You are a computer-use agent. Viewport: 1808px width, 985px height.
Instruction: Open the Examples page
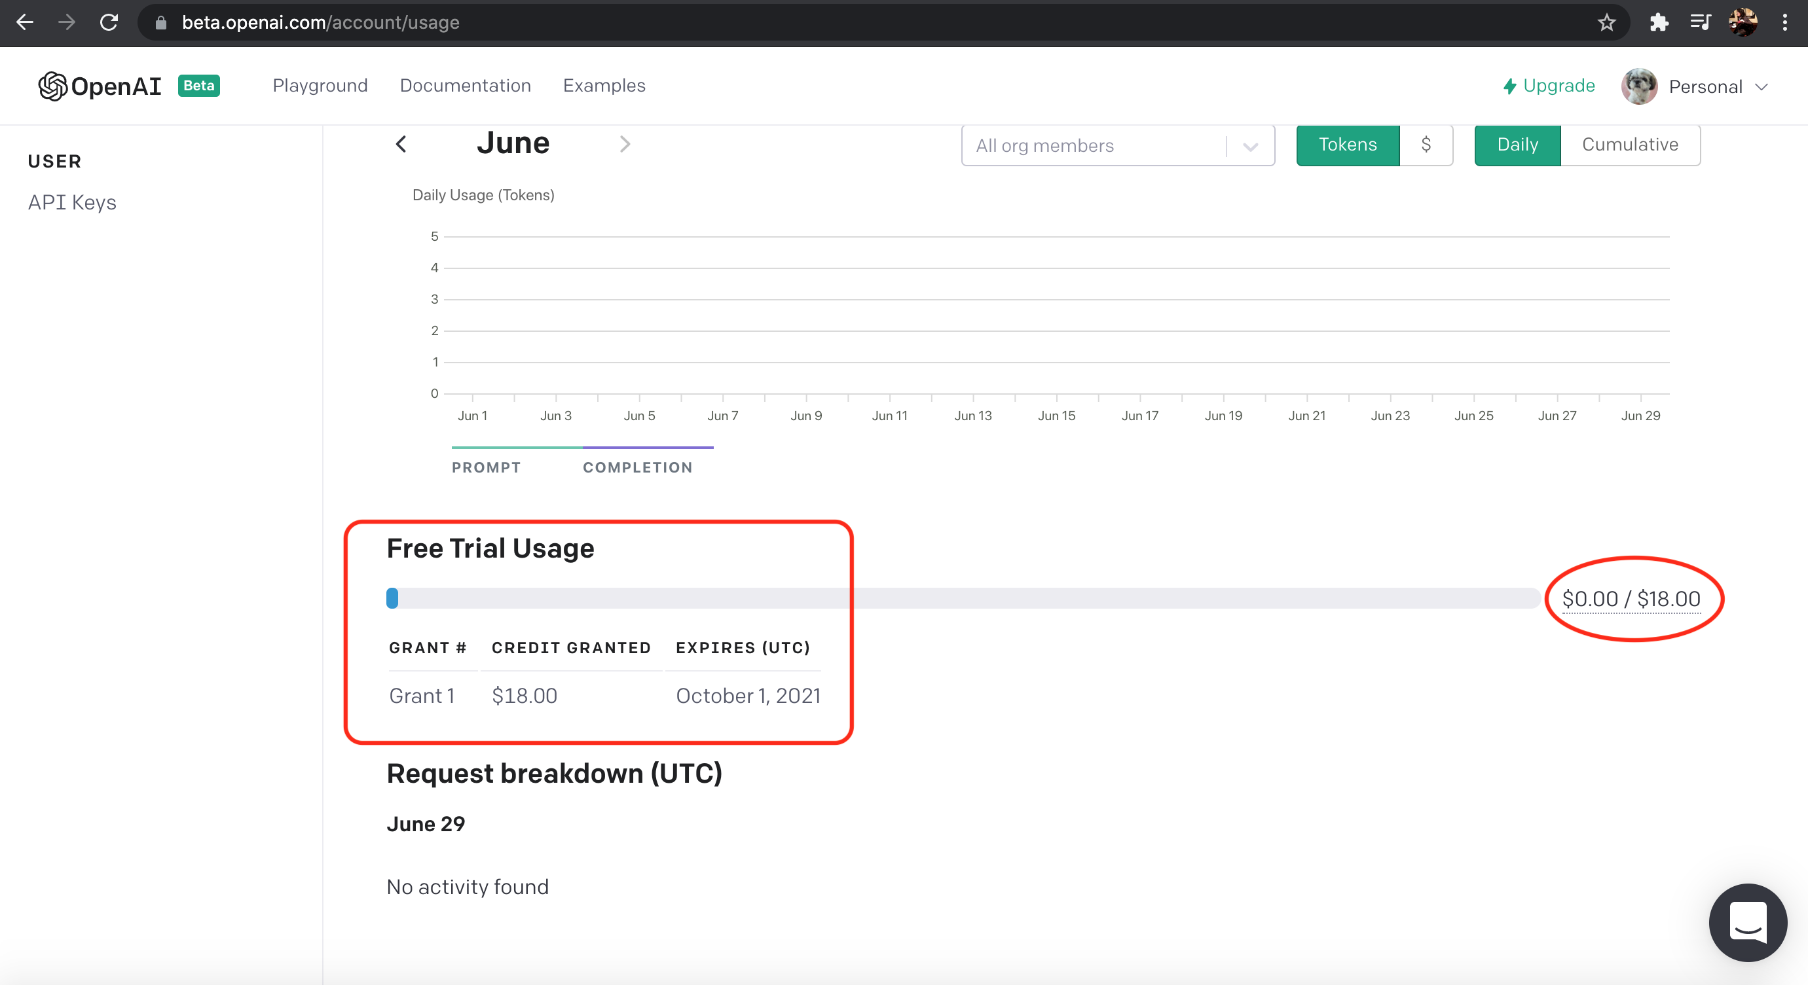pos(604,86)
